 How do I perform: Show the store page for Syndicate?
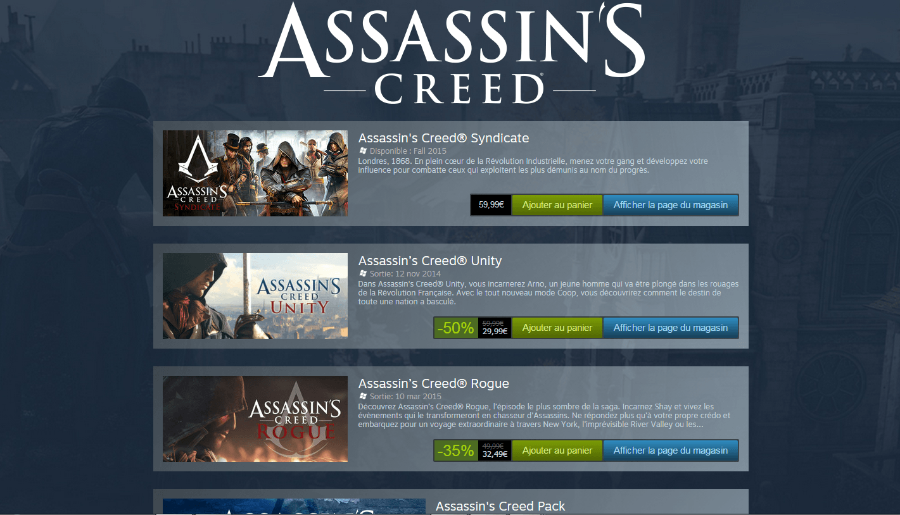pos(670,205)
